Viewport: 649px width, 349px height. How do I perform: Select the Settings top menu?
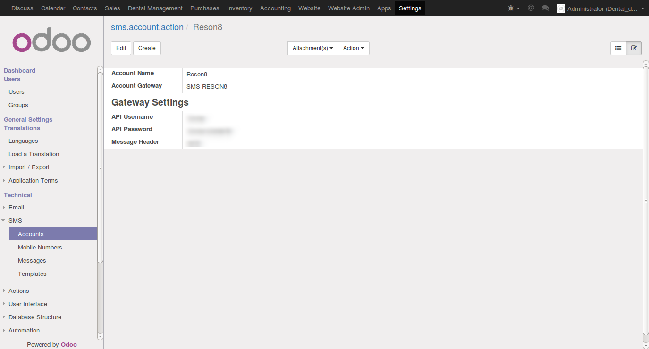tap(410, 8)
